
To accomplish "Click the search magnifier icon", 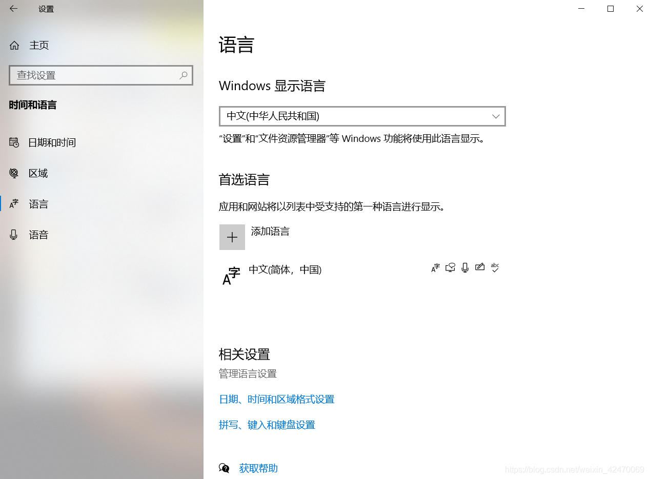I will (183, 75).
